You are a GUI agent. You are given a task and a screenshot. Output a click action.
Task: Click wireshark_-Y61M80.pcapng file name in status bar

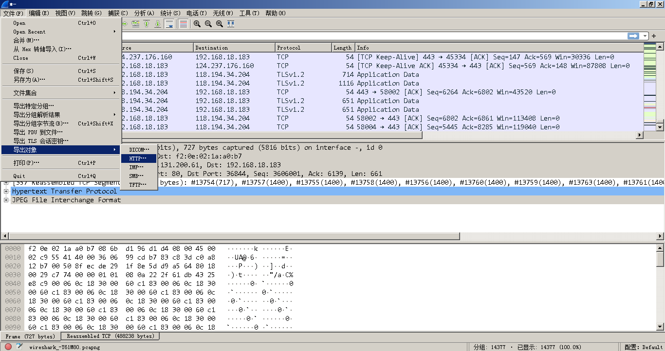(x=64, y=347)
